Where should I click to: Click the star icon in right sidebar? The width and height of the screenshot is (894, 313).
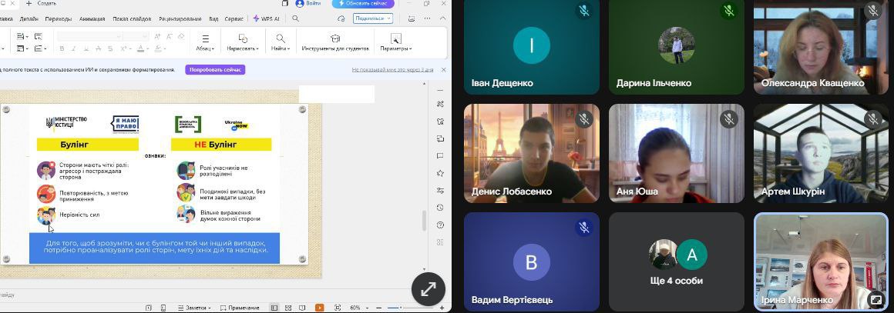click(440, 173)
